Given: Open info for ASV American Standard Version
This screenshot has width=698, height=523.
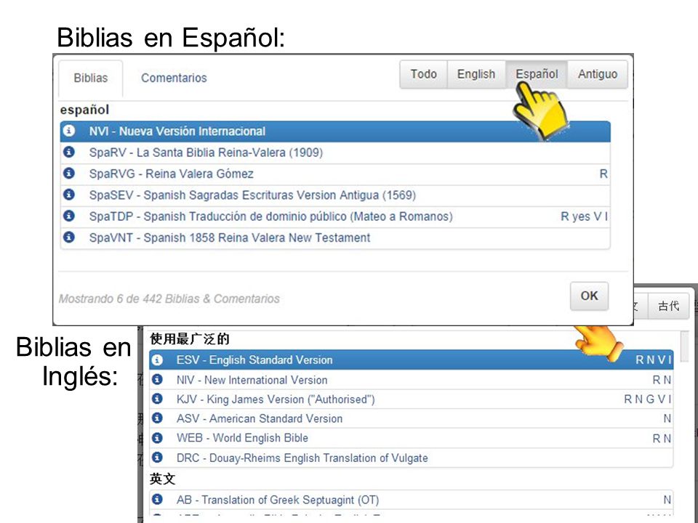Looking at the screenshot, I should [x=157, y=418].
